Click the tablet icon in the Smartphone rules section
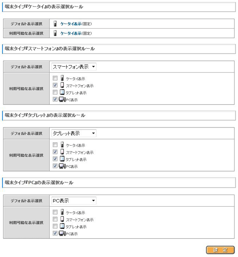The width and height of the screenshot is (238, 257). 62,92
